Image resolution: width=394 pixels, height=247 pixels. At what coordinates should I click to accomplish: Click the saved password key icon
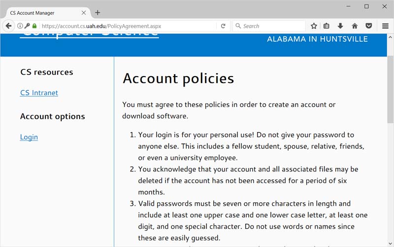click(x=27, y=26)
